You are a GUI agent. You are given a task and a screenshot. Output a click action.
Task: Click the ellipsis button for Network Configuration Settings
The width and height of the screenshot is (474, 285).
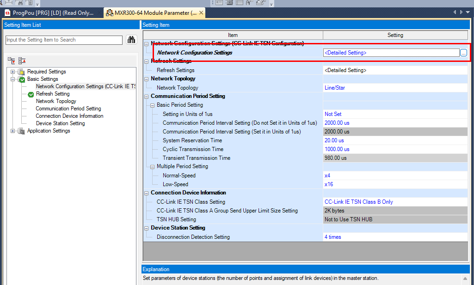click(463, 53)
